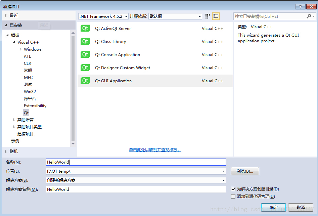Select Qt Console Application template name
The image size is (318, 216).
(x=118, y=54)
